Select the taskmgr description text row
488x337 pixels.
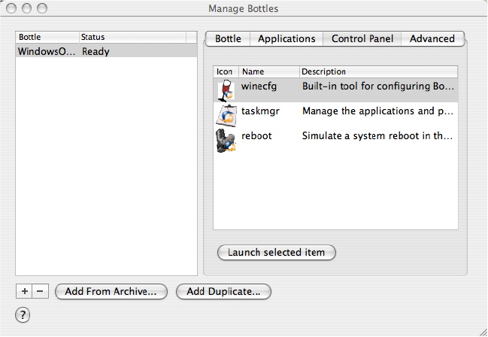click(x=377, y=111)
